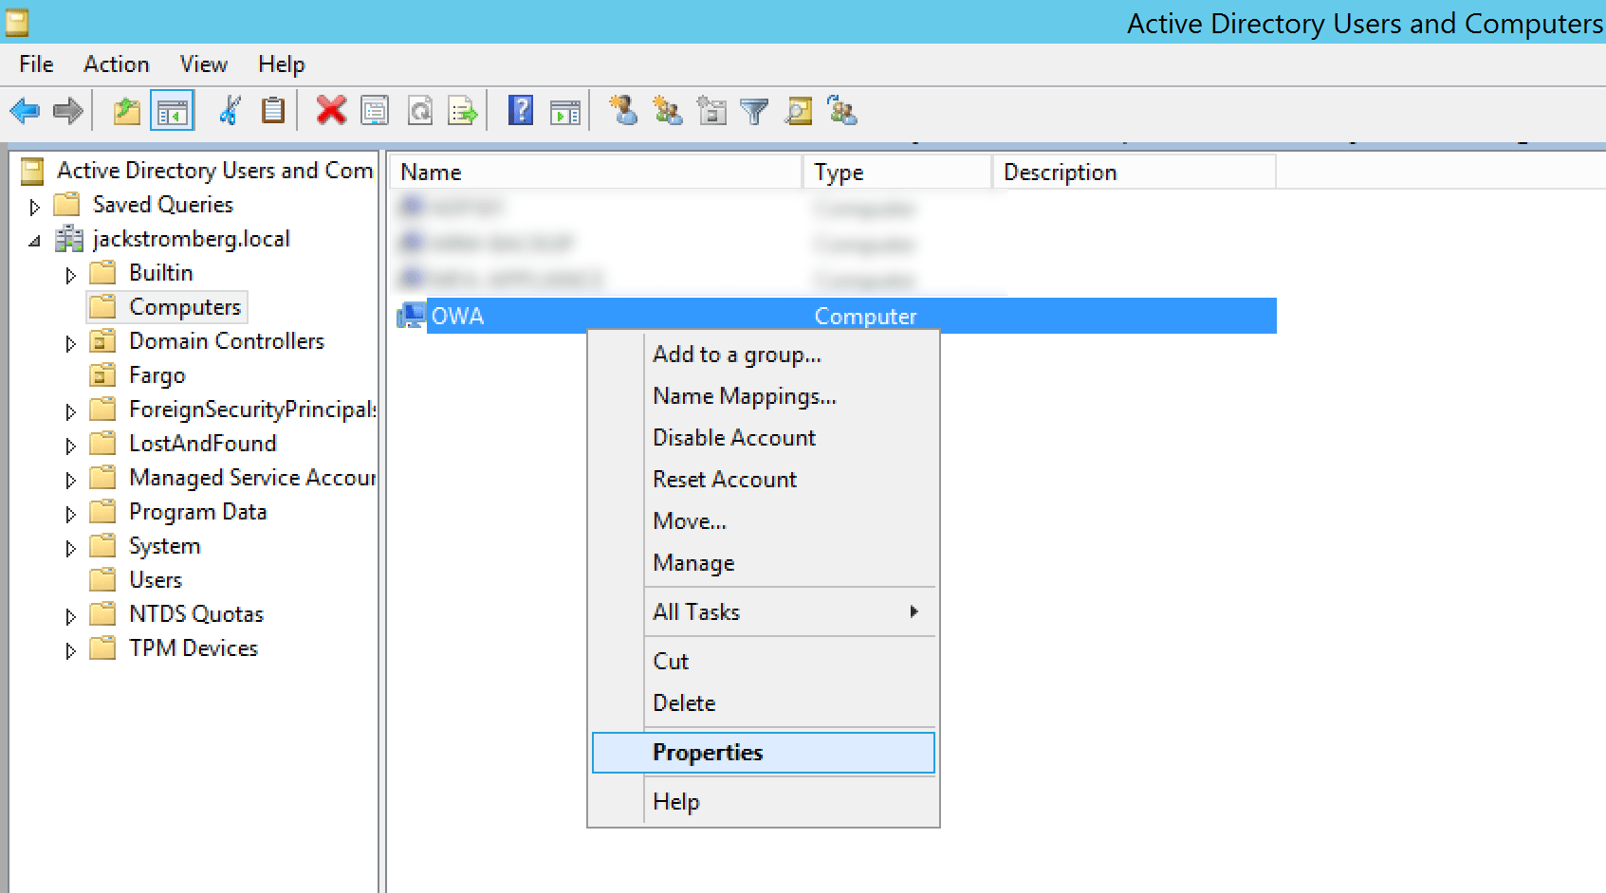Open the Create New Organizational Unit icon
Screen dimensions: 1606x893
[711, 111]
